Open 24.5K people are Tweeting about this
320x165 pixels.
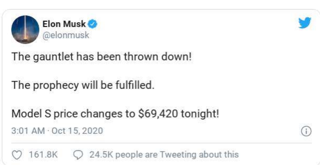coord(164,155)
